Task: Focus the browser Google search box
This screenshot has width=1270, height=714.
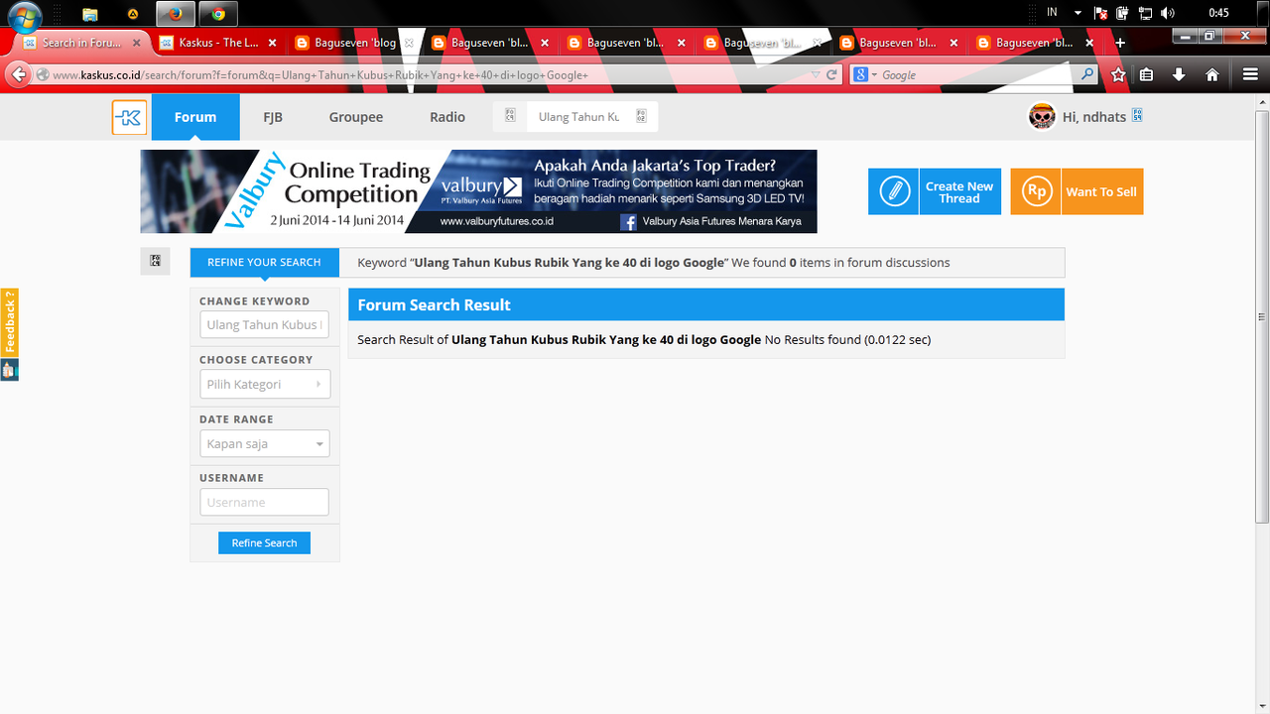Action: (x=977, y=74)
